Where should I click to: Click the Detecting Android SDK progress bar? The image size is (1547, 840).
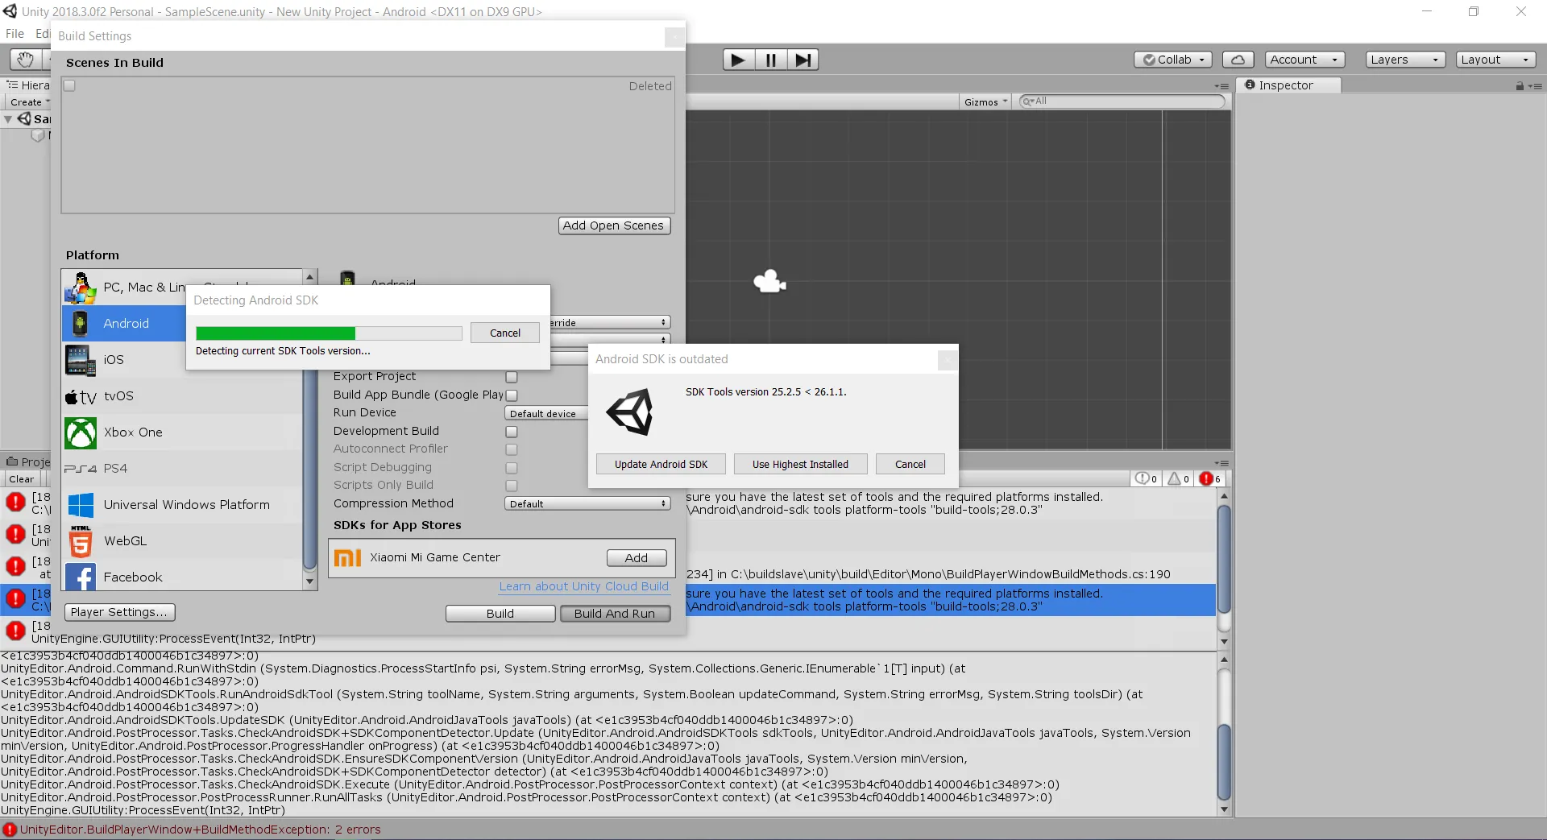[329, 333]
